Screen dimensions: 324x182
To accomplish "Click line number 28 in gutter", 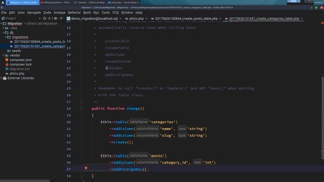I will [x=69, y=109].
